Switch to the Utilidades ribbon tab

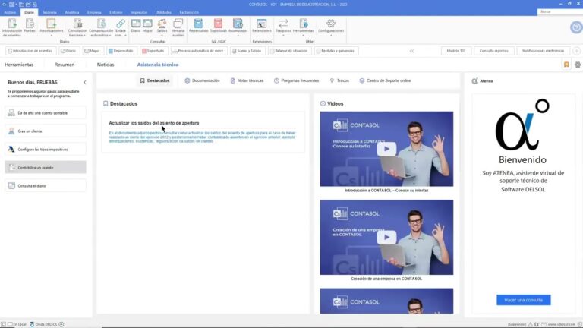(x=163, y=12)
